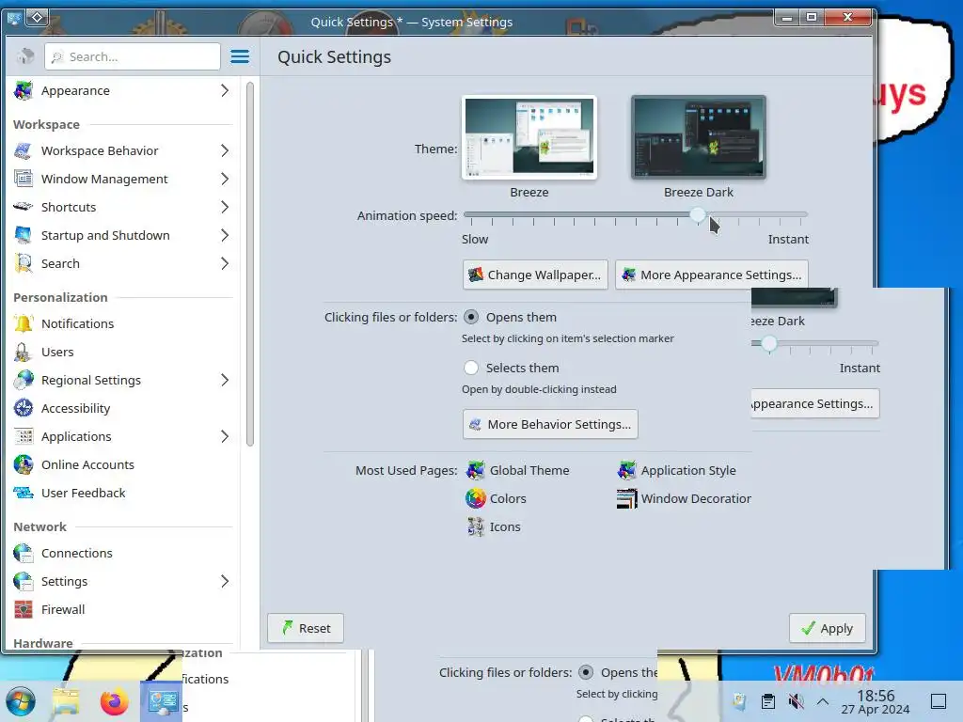
Task: Expand the Applications chevron
Action: click(x=225, y=436)
